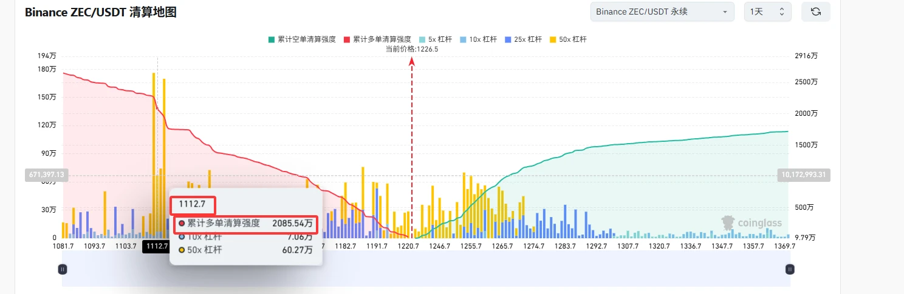The width and height of the screenshot is (904, 294).
Task: Toggle the 25x 杠杆 legend series
Action: coord(523,39)
